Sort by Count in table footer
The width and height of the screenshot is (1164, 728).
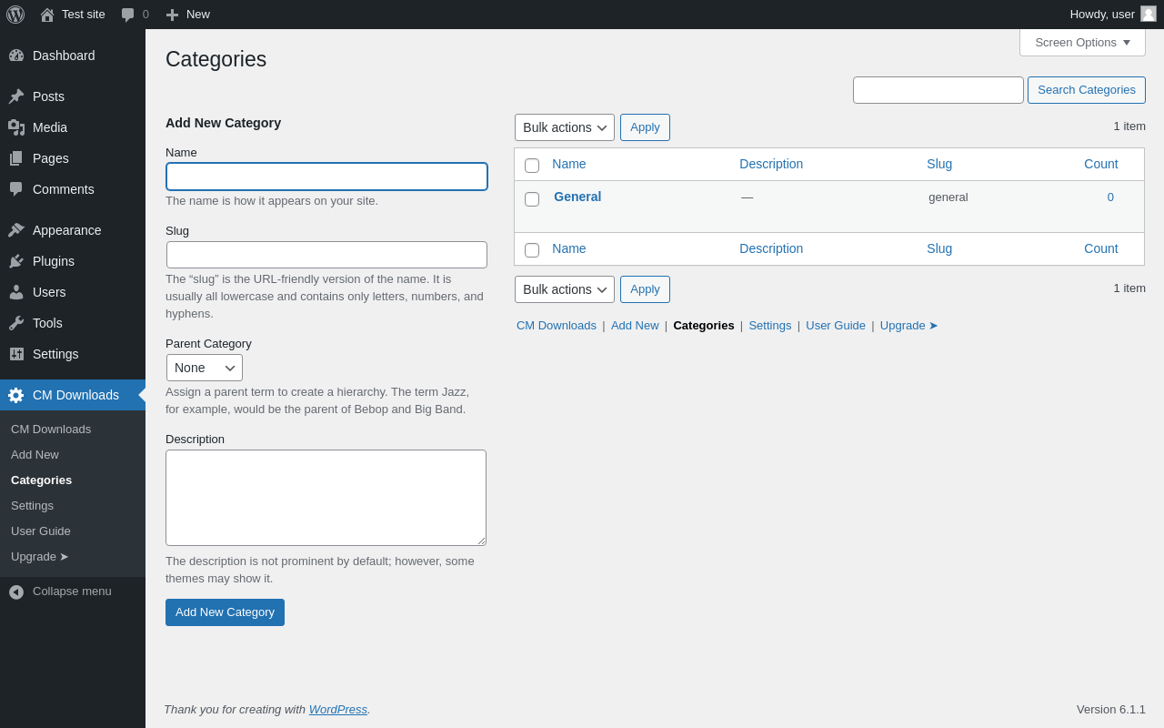(1101, 248)
